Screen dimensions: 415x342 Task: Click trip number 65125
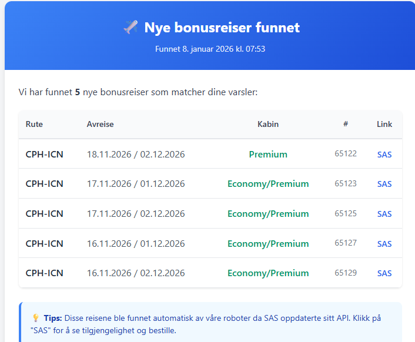pos(346,213)
